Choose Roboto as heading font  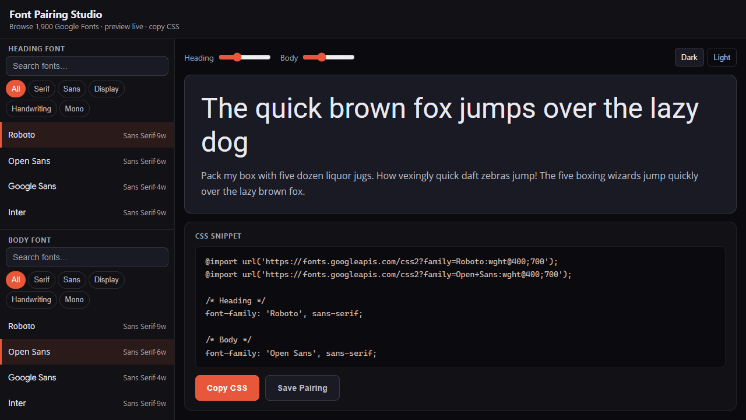point(87,135)
